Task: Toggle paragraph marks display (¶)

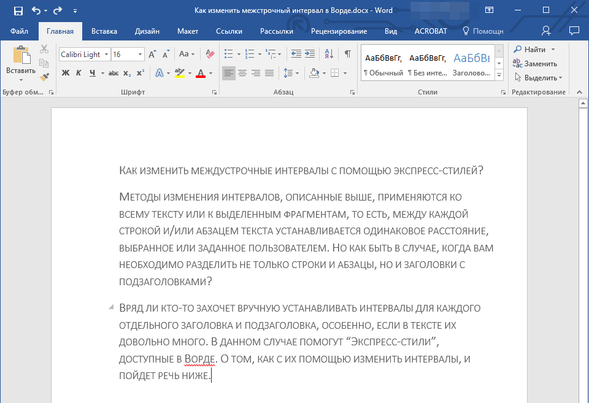Action: click(x=347, y=54)
